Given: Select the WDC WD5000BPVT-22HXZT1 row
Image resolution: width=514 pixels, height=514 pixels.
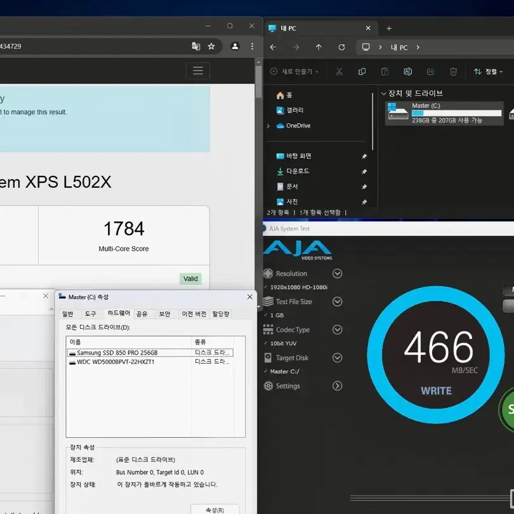Looking at the screenshot, I should pyautogui.click(x=150, y=362).
